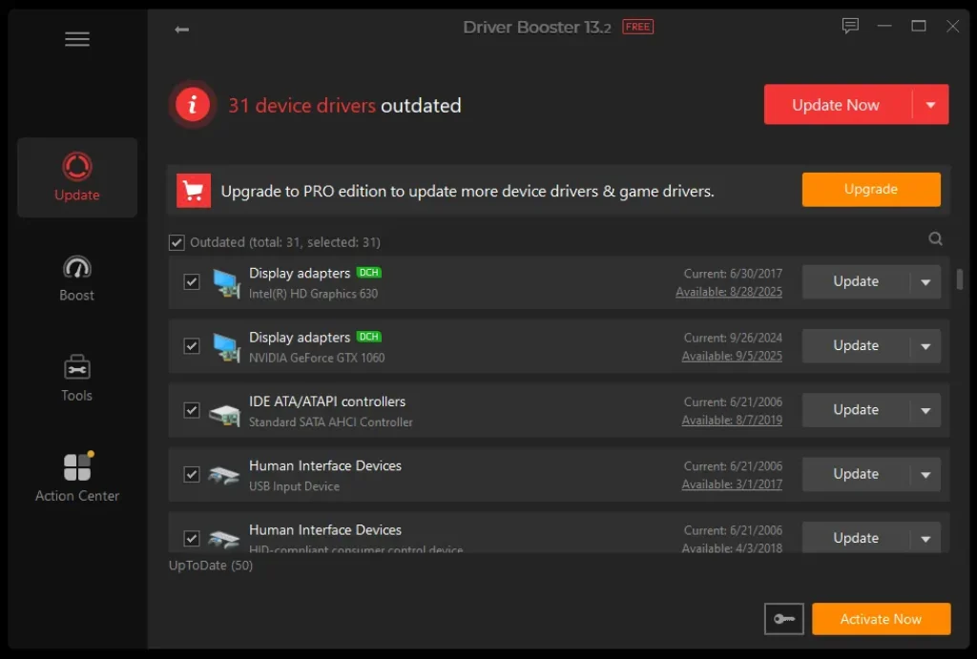Screen dimensions: 977x659
Task: Open the Available: 8/7/2019 link
Action: 732,420
